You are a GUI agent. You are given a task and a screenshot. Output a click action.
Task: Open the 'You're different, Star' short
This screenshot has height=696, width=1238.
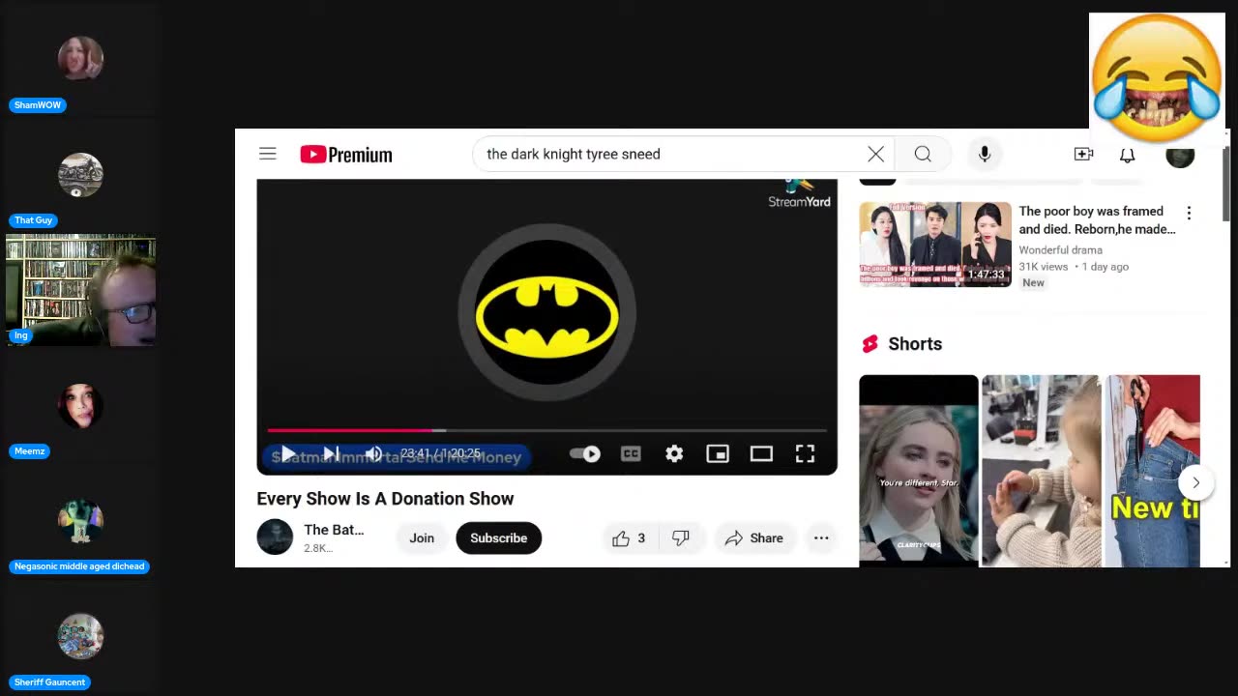click(x=919, y=470)
